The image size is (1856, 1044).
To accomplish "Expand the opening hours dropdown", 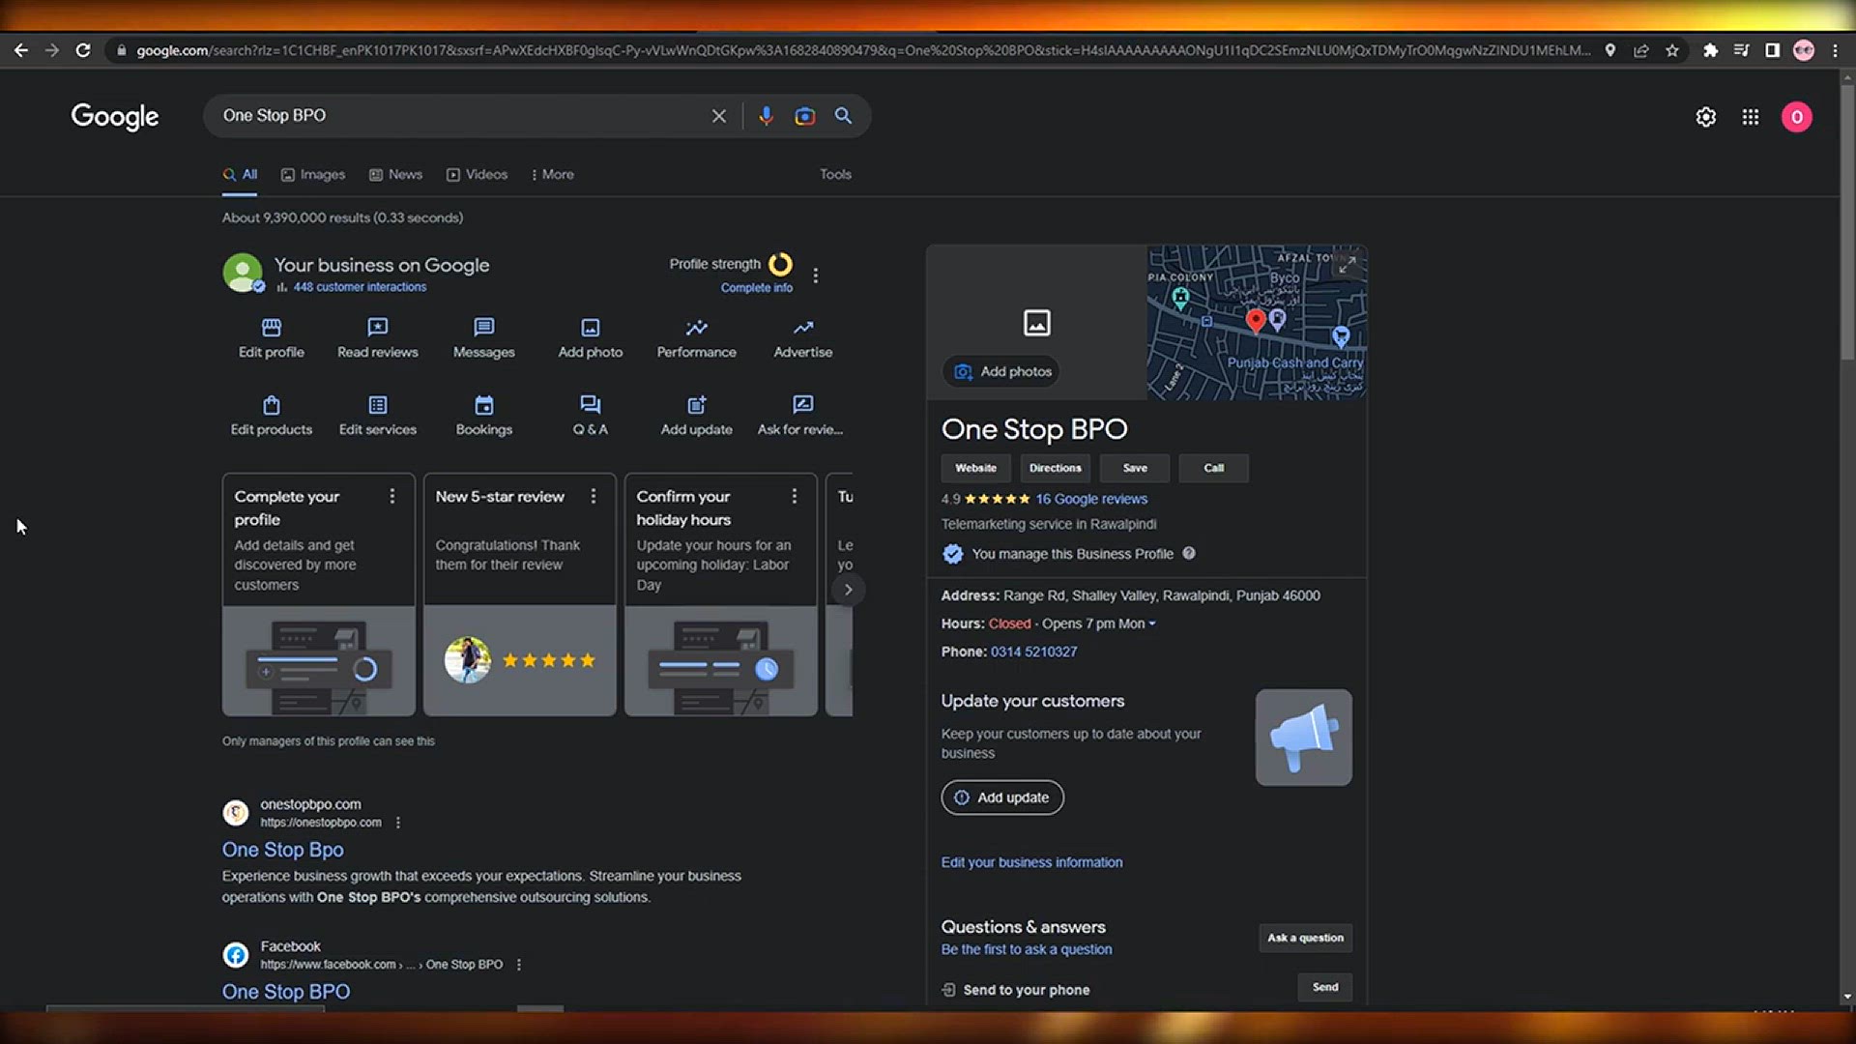I will [x=1152, y=624].
